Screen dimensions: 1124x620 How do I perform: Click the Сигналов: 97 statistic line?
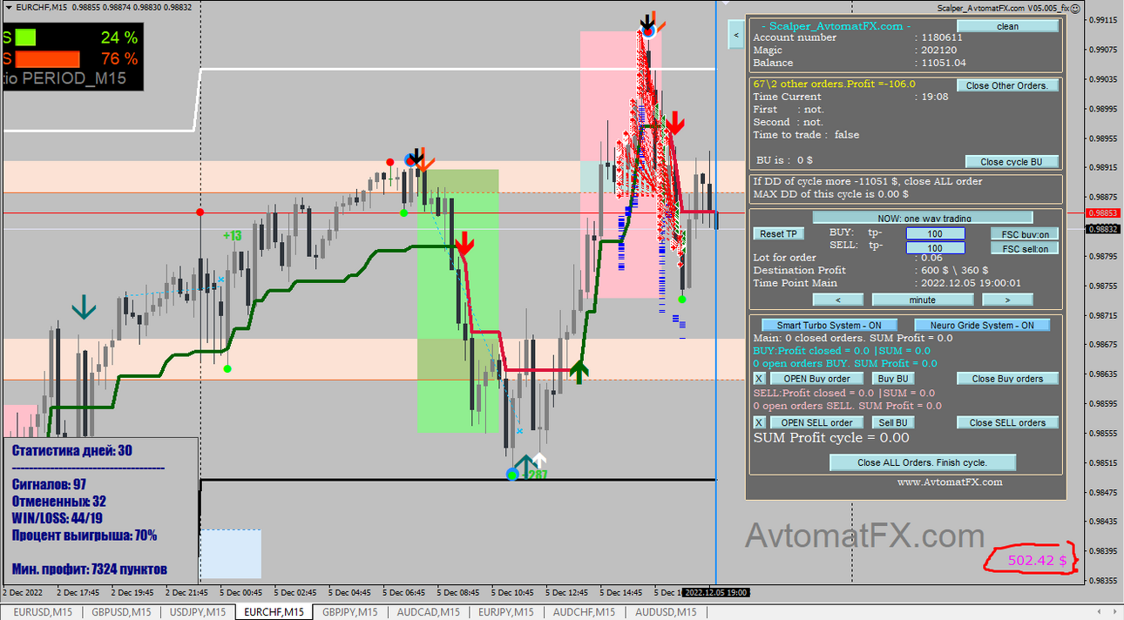pos(49,484)
